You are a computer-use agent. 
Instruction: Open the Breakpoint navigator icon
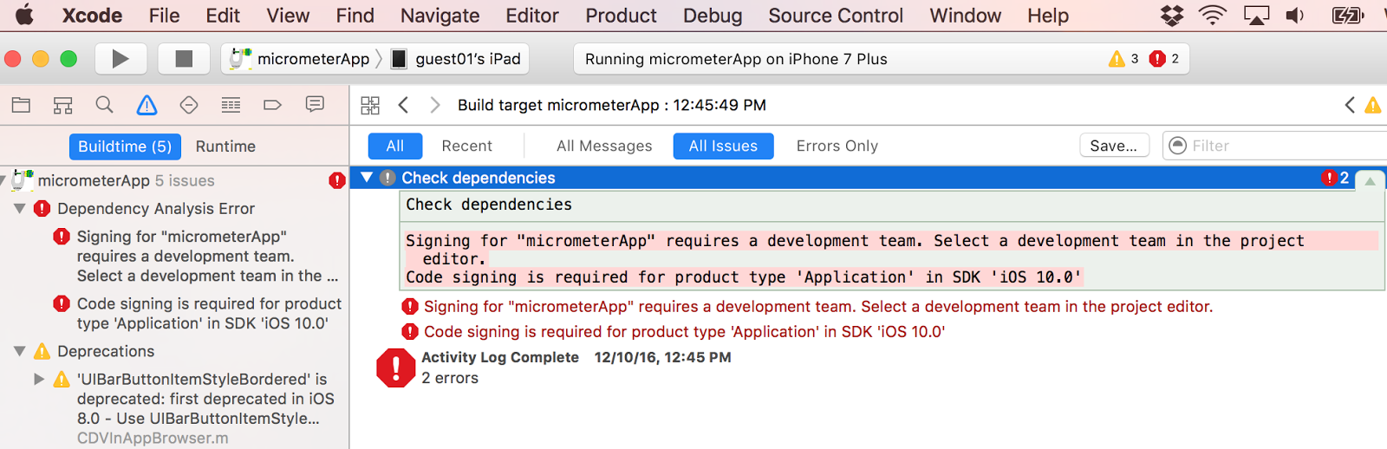pos(272,105)
